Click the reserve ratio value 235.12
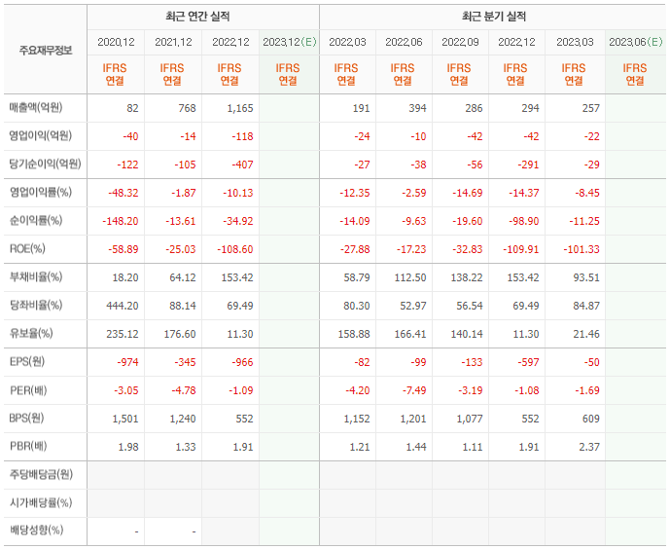 (x=123, y=334)
